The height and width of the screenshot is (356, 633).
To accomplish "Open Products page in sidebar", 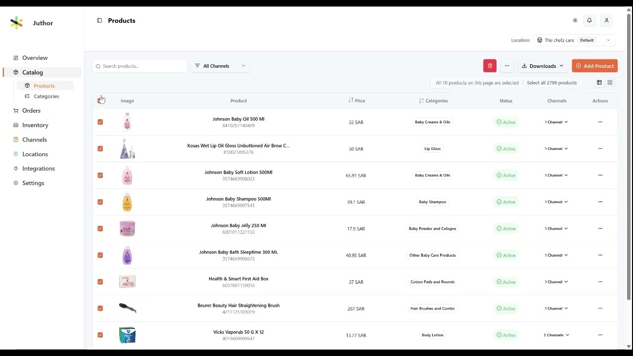I will coord(45,86).
